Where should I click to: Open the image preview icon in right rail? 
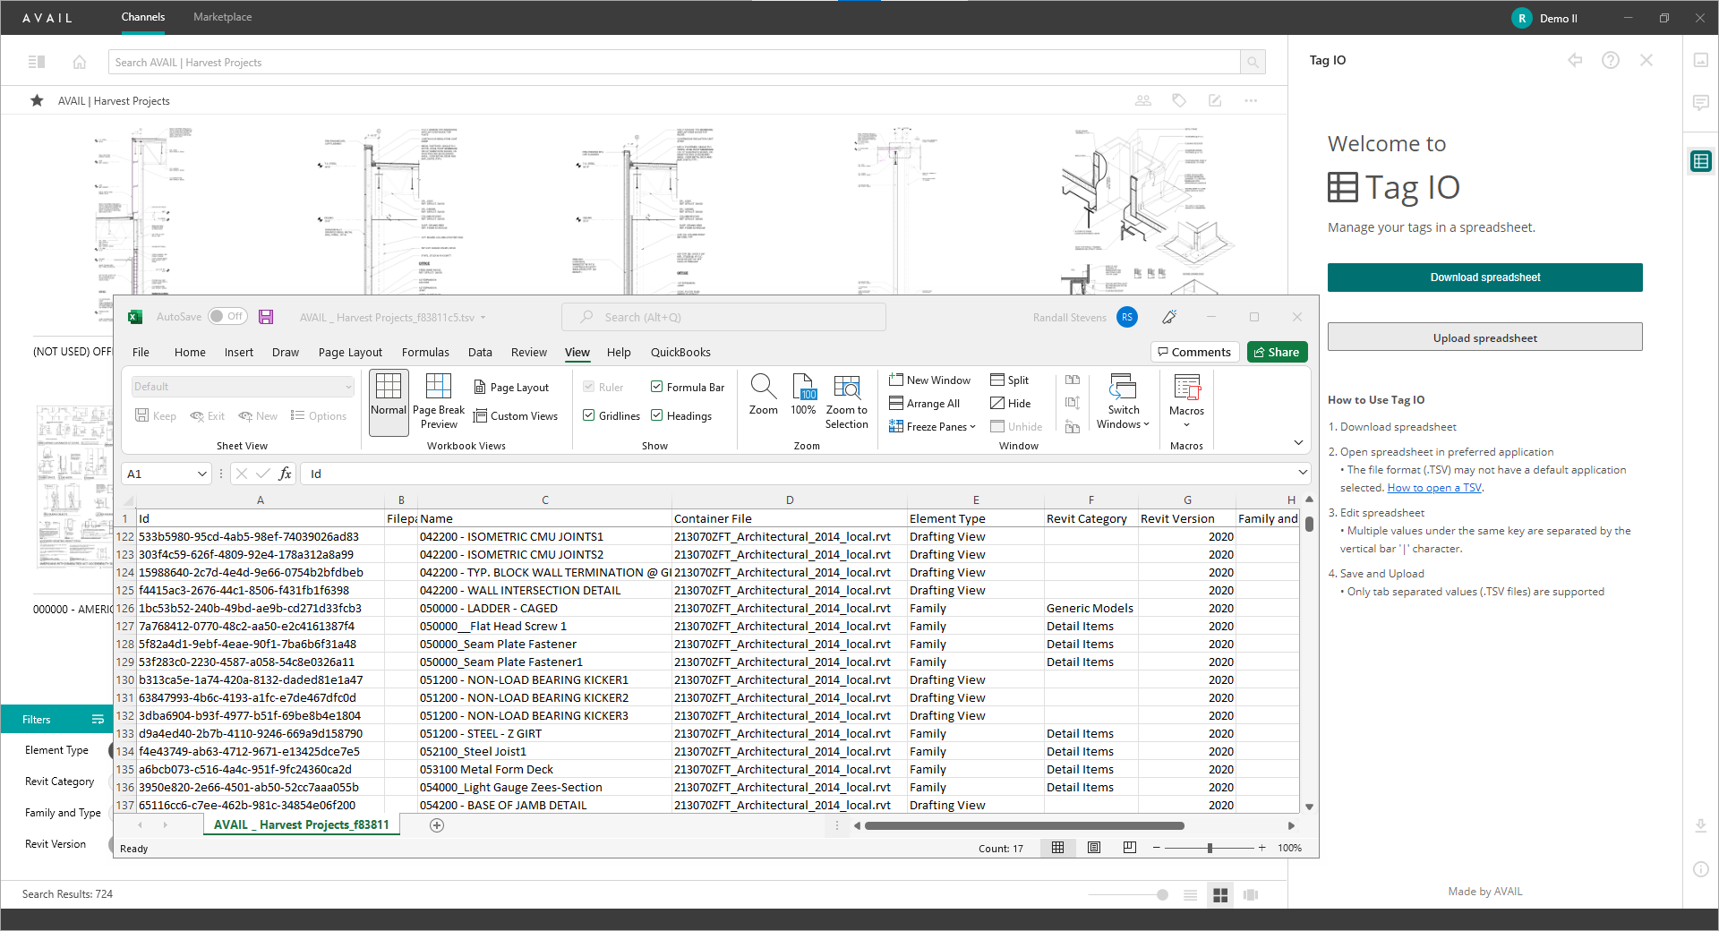coord(1701,60)
